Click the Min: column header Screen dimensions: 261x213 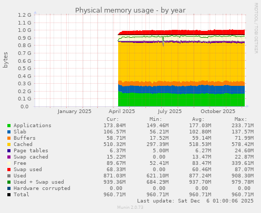[155, 119]
